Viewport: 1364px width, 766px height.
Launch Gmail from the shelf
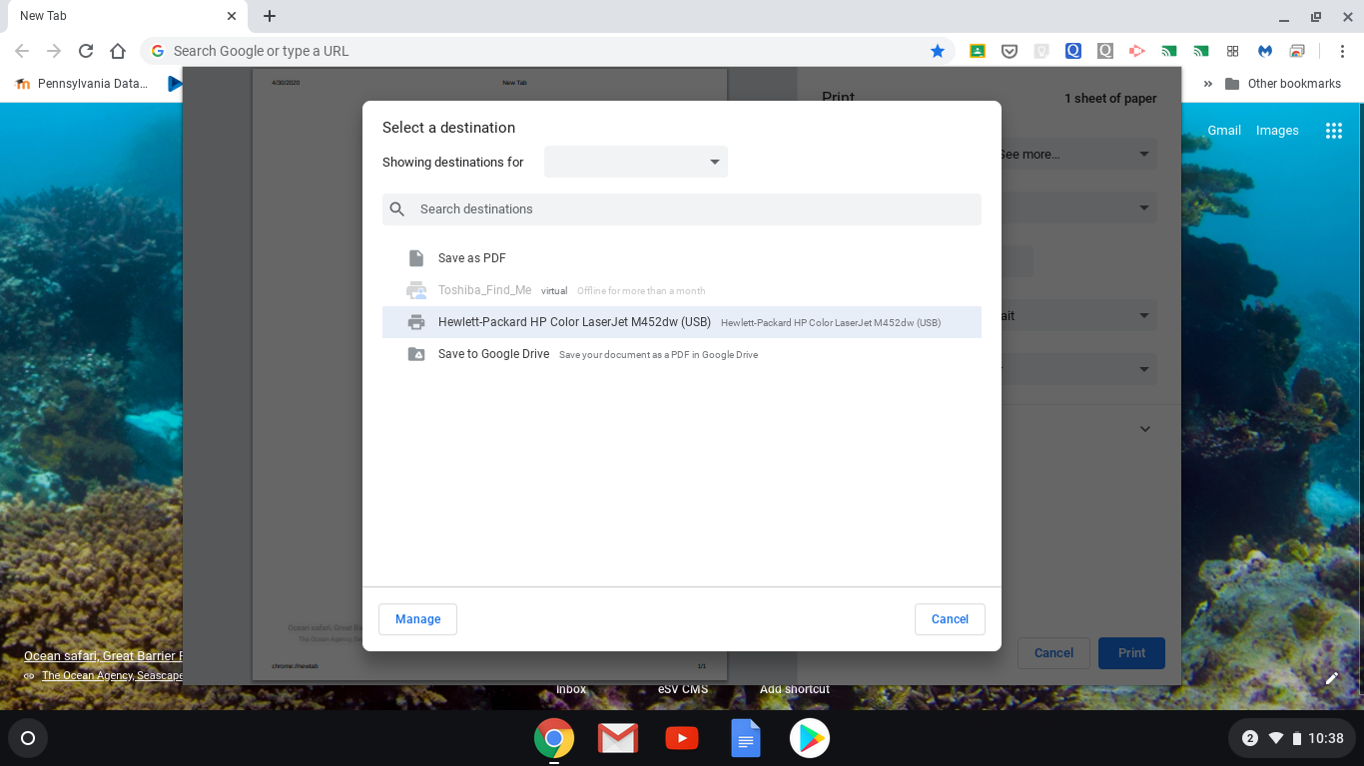point(618,738)
